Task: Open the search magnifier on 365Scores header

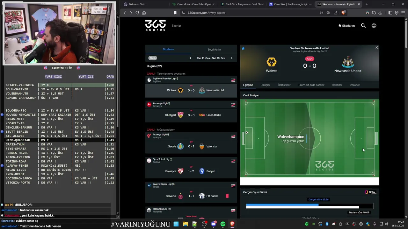Action: (363, 25)
